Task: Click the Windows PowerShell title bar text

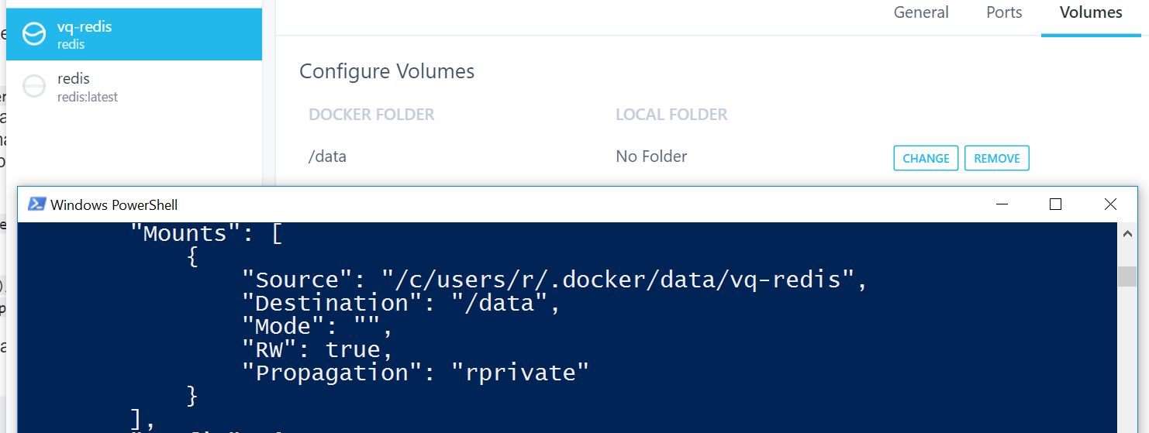Action: (x=114, y=205)
